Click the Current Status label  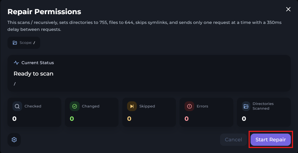tap(37, 63)
